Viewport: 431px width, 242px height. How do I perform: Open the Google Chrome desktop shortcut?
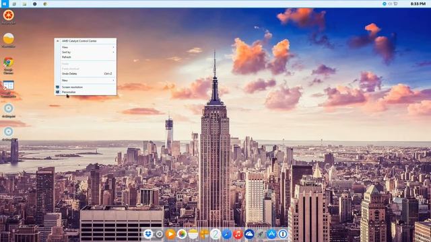click(x=9, y=66)
